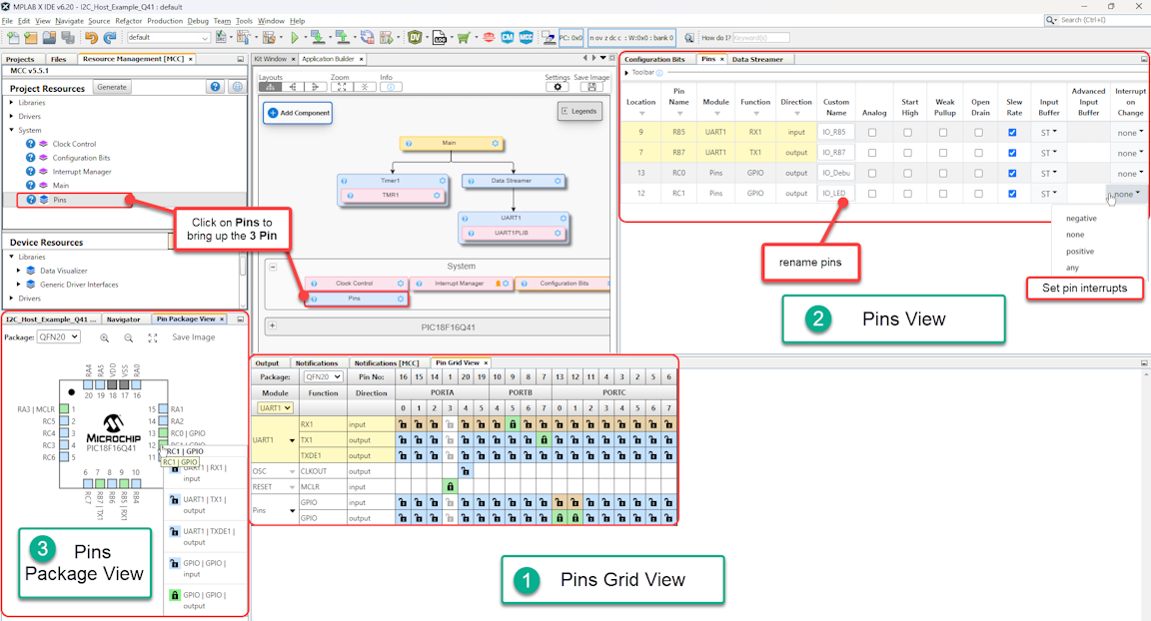1151x621 pixels.
Task: Click green locked RB5 pin for RX1
Action: [514, 423]
